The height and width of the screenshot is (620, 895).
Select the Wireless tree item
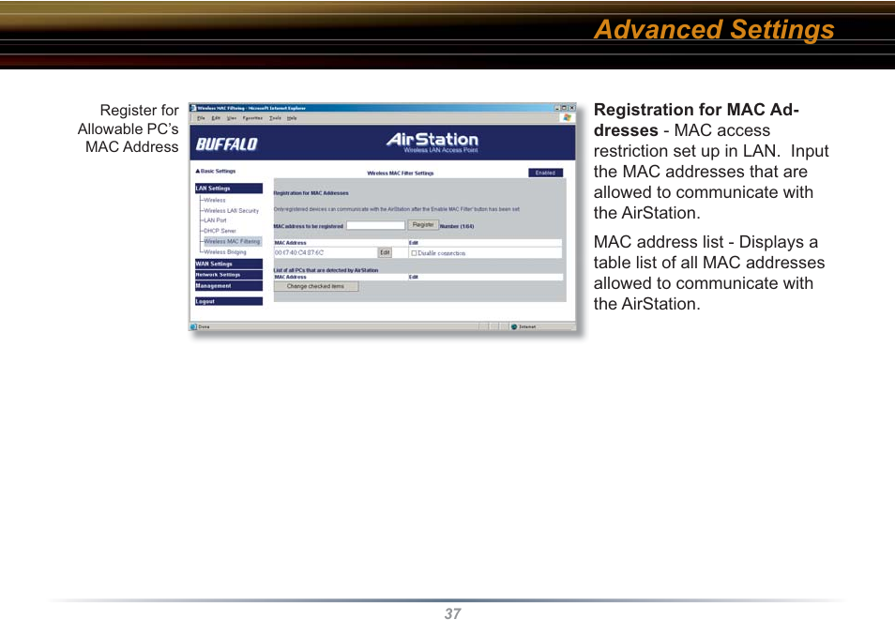click(215, 201)
